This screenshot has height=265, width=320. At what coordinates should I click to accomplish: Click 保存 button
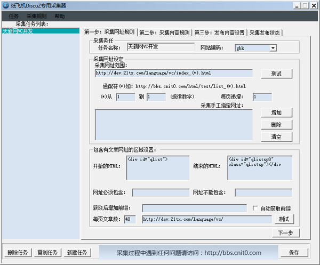click(x=293, y=253)
